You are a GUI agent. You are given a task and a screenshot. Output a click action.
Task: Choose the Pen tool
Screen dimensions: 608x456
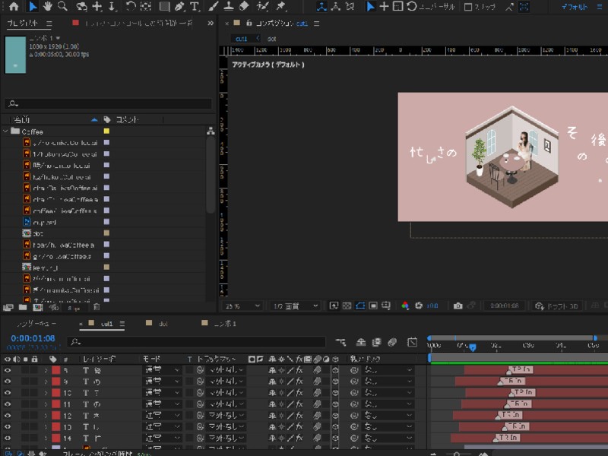click(179, 7)
